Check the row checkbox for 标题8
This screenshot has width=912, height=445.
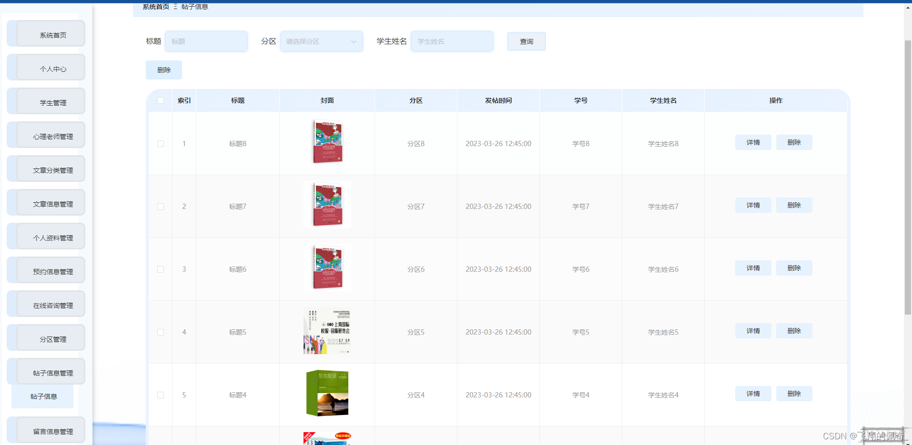(161, 143)
